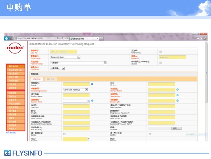Click info icon beside Item# field
This screenshot has height=159, width=211.
pyautogui.click(x=92, y=84)
